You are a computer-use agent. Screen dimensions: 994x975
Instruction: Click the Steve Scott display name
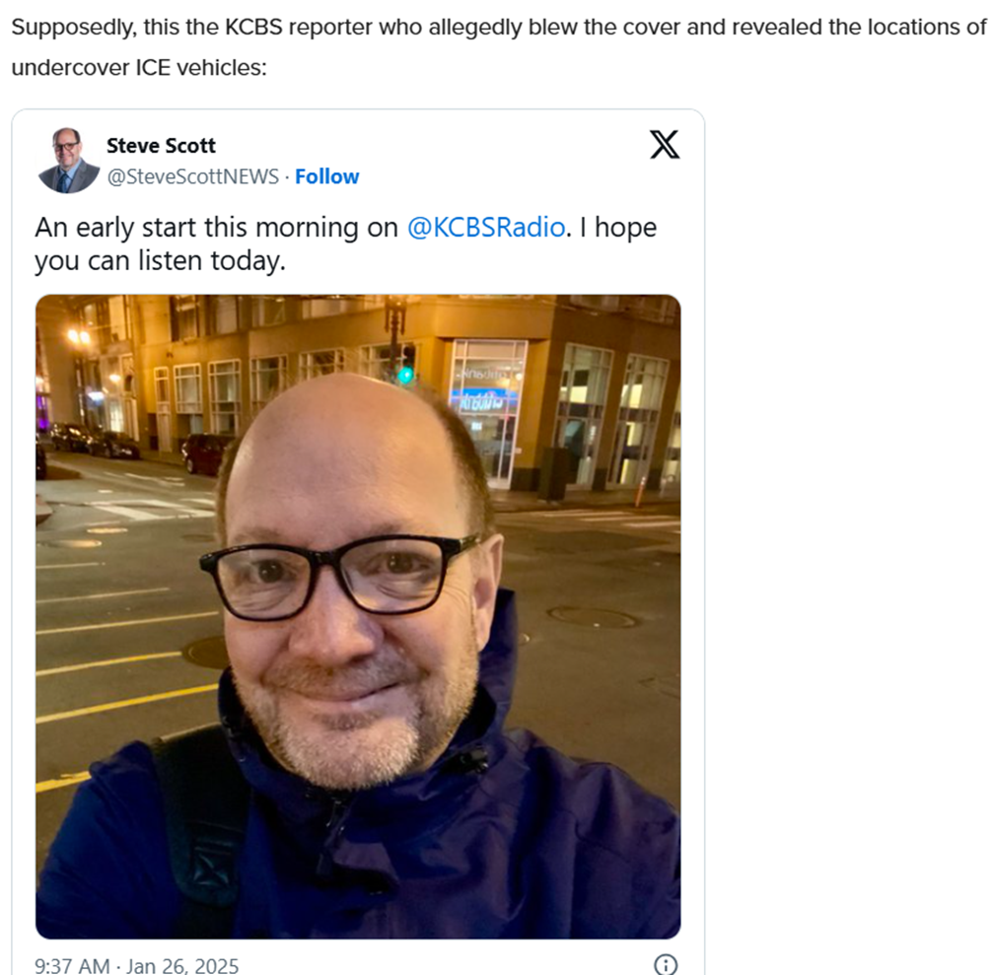pos(161,145)
